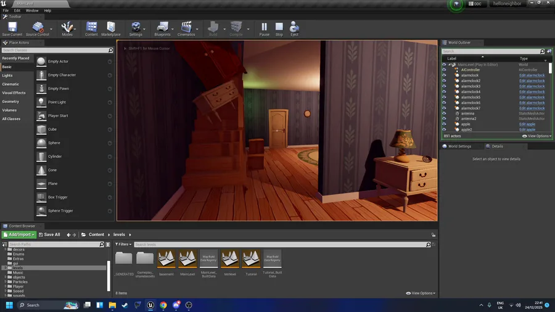
Task: Open the Modes toolbar icon
Action: [x=67, y=27]
